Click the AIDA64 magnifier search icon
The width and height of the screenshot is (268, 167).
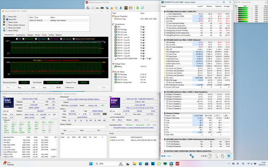tap(142, 8)
